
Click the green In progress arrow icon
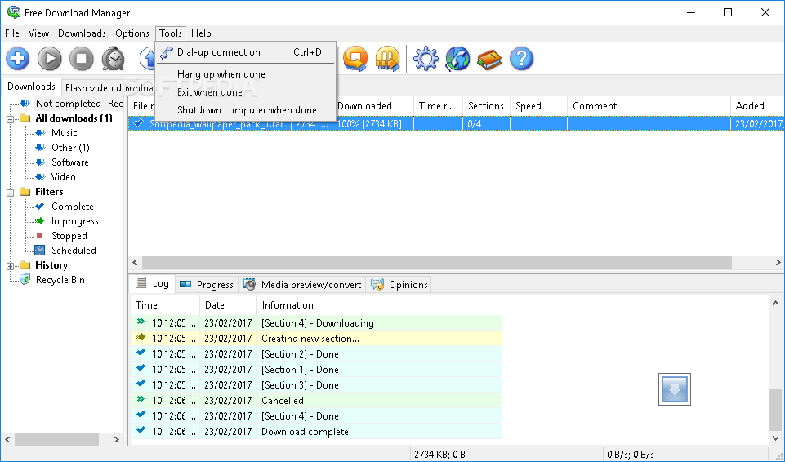click(x=39, y=220)
